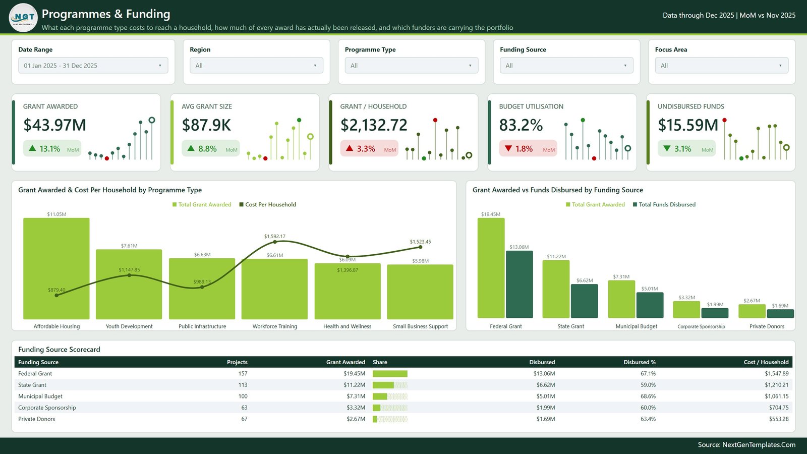Select the Public Infrastructure bar labeled $6.63M
The width and height of the screenshot is (807, 454).
202,289
